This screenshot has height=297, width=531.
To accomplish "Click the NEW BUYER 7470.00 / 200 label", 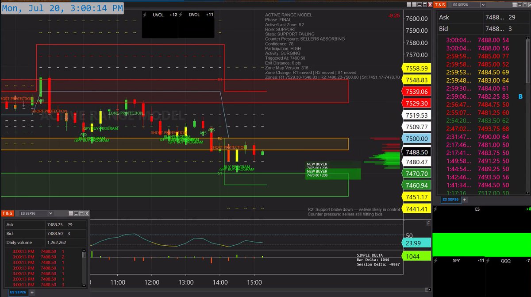I will [317, 174].
